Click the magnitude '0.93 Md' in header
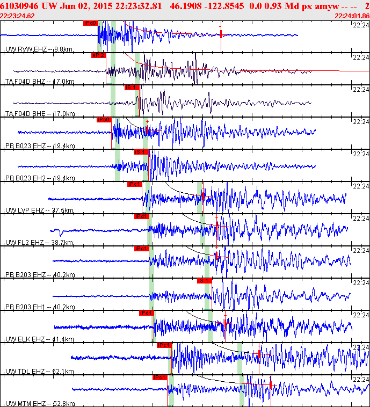 [x=281, y=6]
